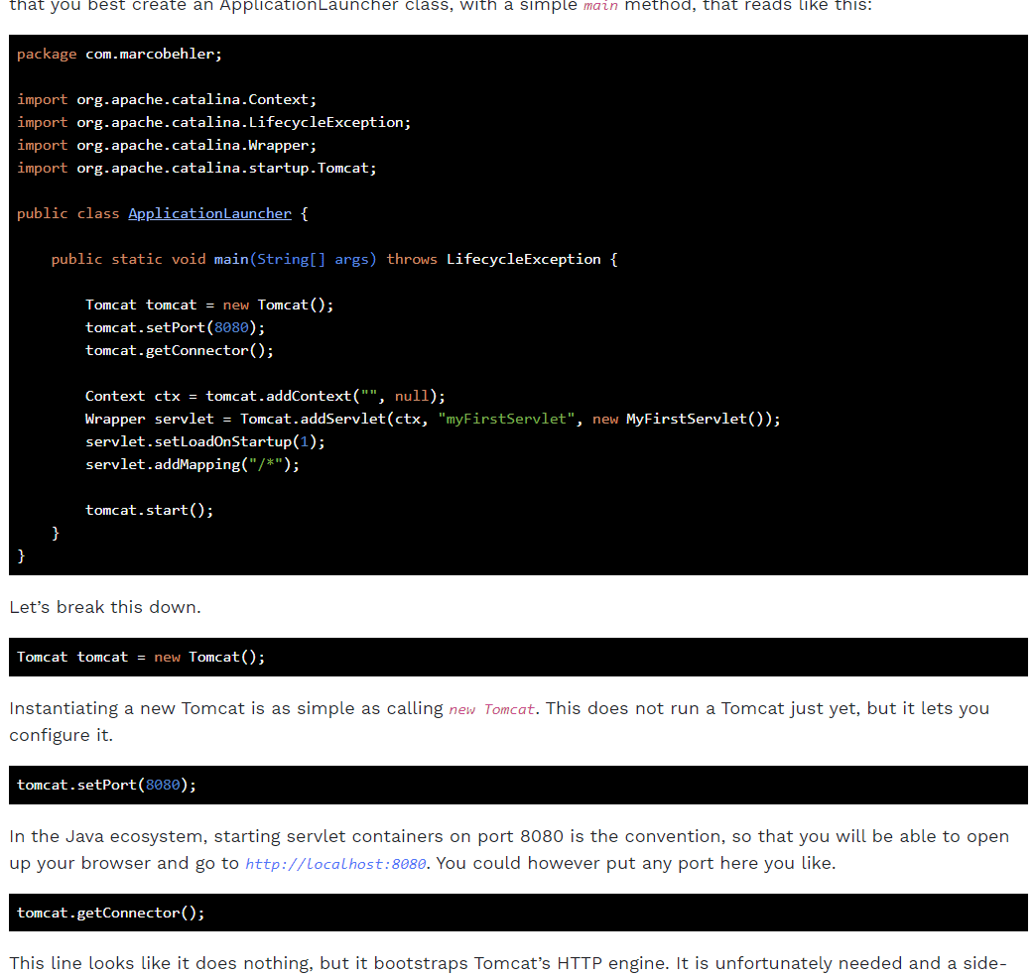The image size is (1036, 977).
Task: Click the servlet.addMapping("/*") line
Action: click(x=193, y=464)
